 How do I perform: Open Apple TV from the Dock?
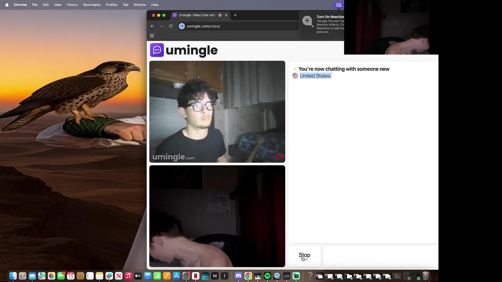click(x=138, y=276)
